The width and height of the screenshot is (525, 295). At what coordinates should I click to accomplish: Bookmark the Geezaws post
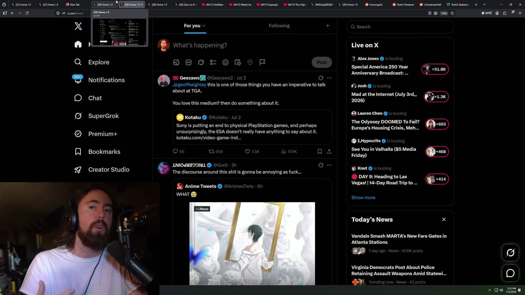[320, 152]
